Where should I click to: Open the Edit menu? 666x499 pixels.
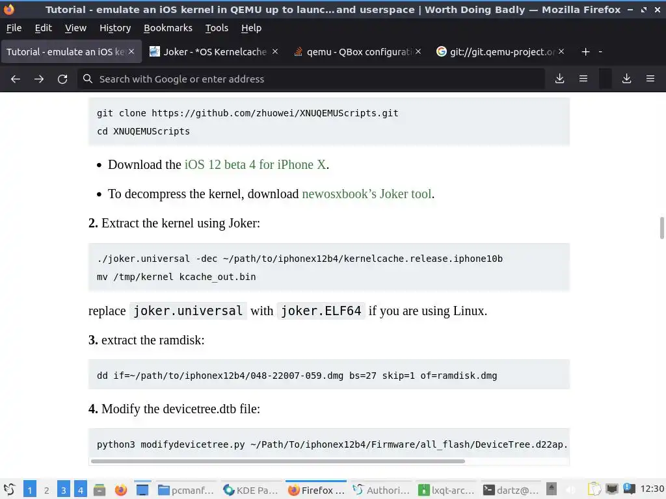pyautogui.click(x=44, y=28)
